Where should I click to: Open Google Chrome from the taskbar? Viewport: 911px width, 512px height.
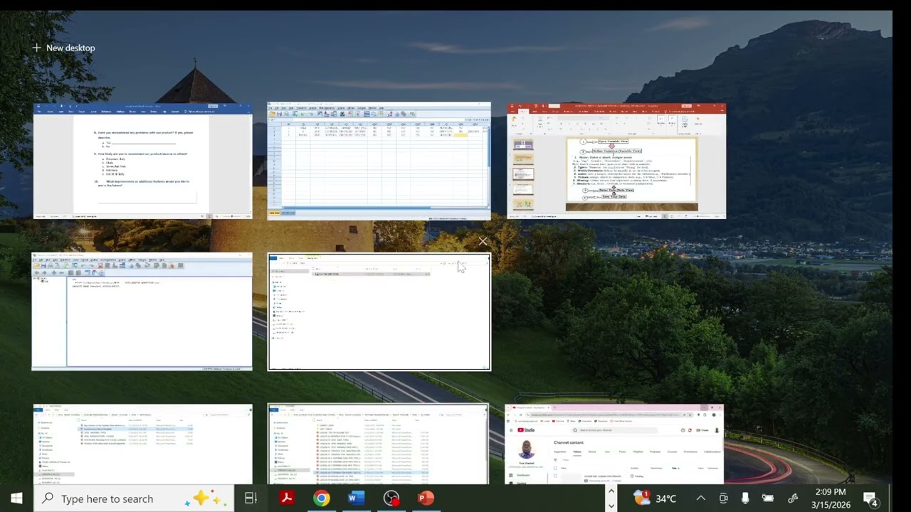[x=322, y=498]
